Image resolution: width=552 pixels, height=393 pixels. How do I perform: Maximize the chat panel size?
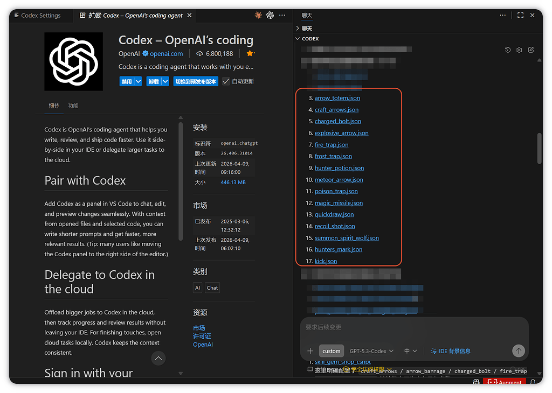tap(520, 15)
